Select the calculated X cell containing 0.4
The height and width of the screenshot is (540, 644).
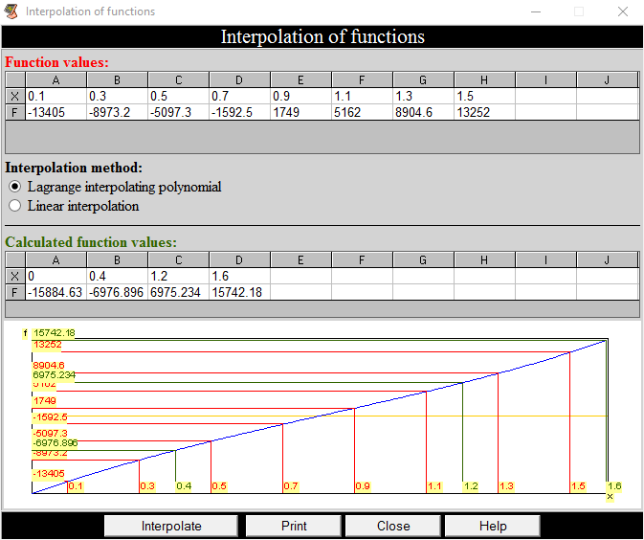pos(117,276)
